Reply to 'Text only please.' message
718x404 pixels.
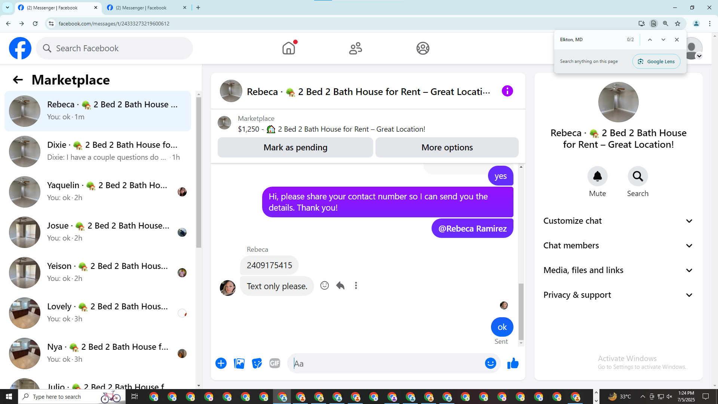340,286
